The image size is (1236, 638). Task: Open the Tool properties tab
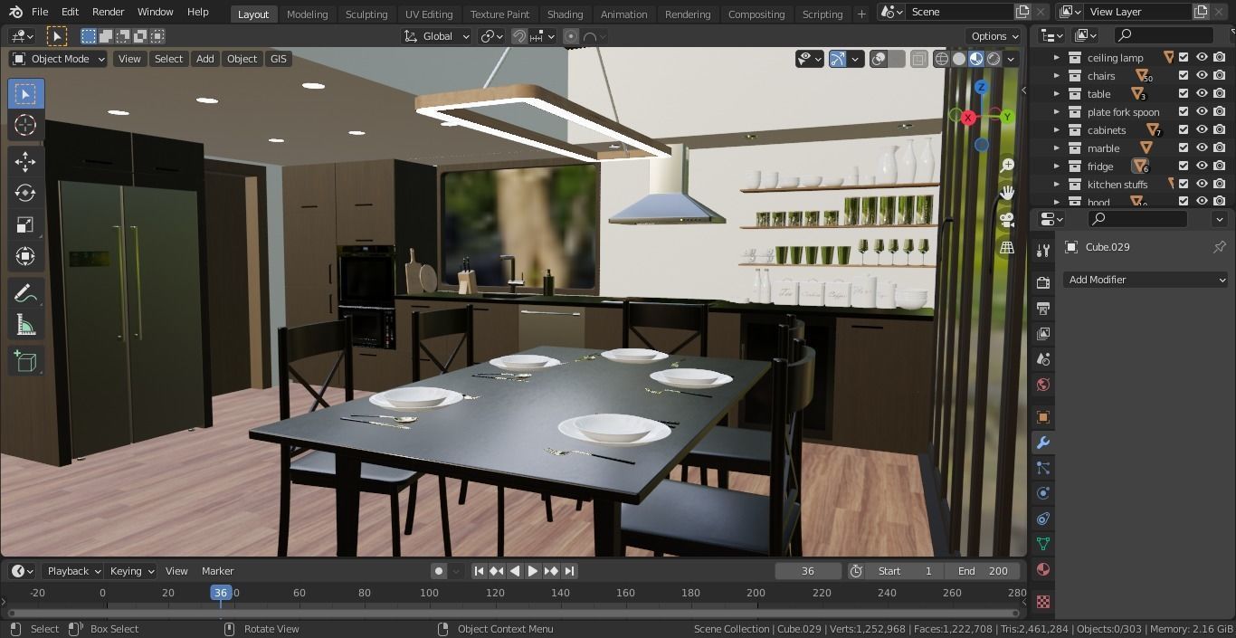point(1043,251)
